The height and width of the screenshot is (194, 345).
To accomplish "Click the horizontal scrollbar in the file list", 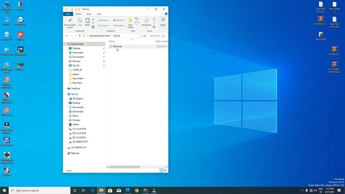I will [x=125, y=167].
